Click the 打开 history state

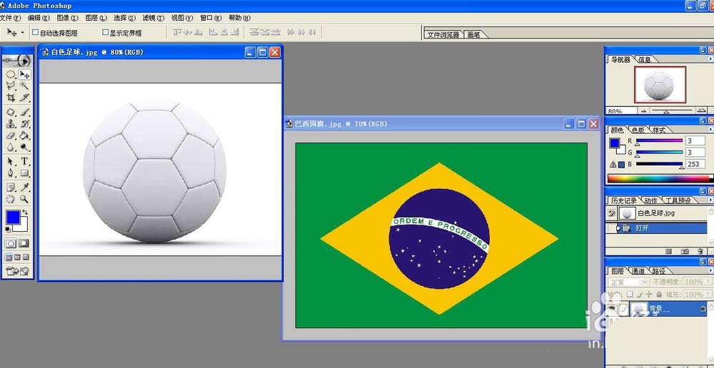point(657,228)
